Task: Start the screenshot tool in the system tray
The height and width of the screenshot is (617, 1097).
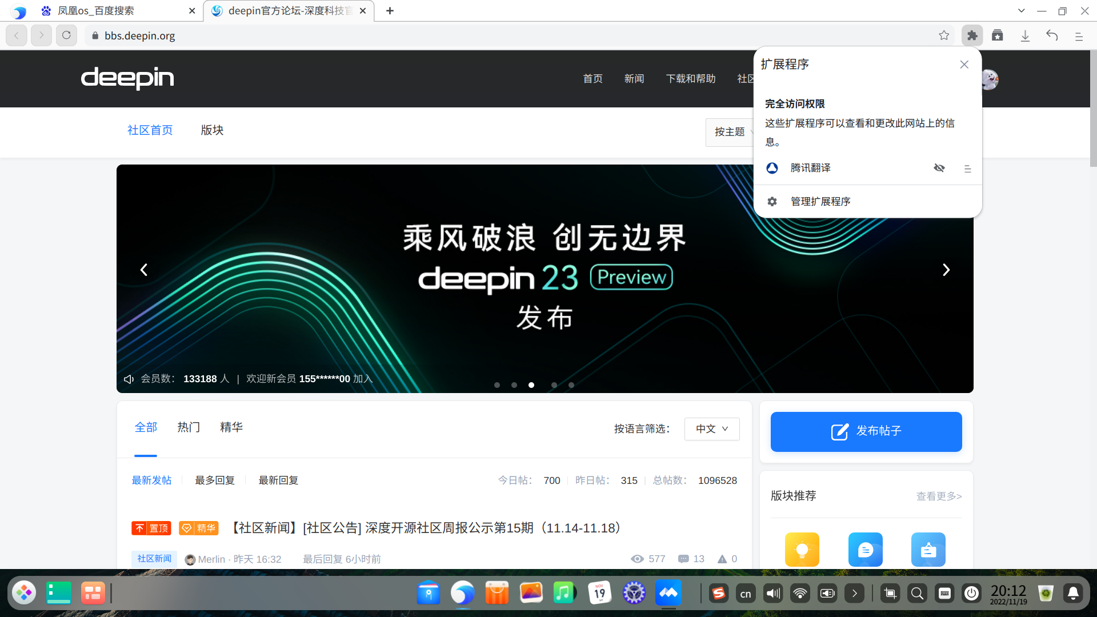Action: click(x=890, y=593)
